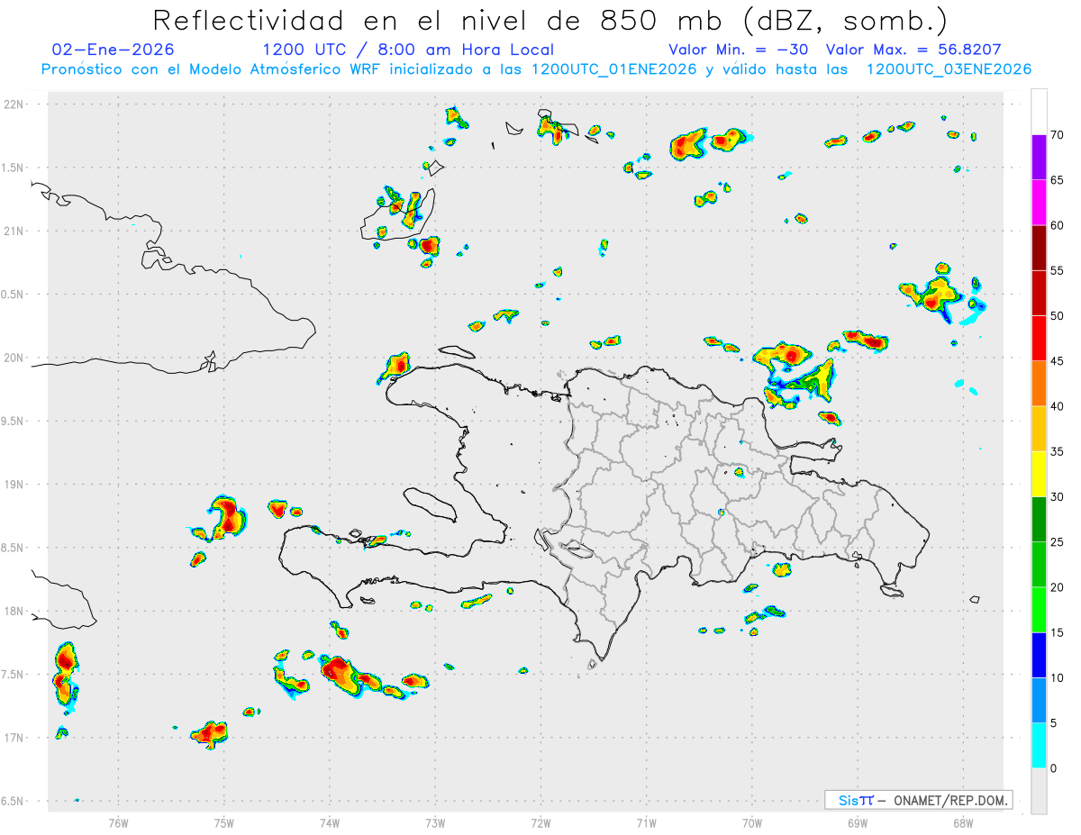Click the time '1200 UTC / 8:00 am Hora Local'
1081x835 pixels.
coord(408,50)
